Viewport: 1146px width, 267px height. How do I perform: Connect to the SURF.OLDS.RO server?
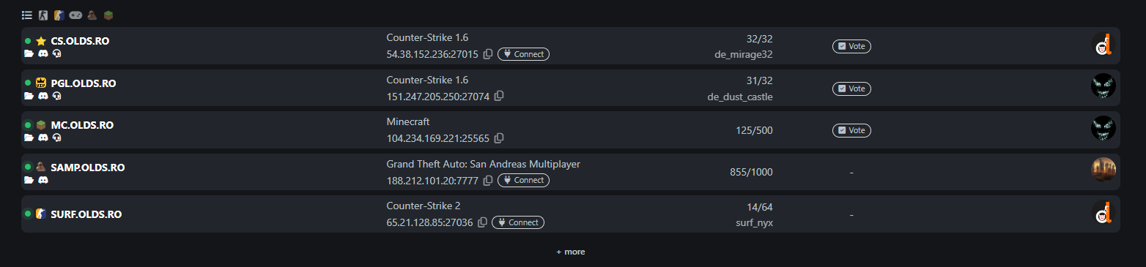click(x=518, y=222)
